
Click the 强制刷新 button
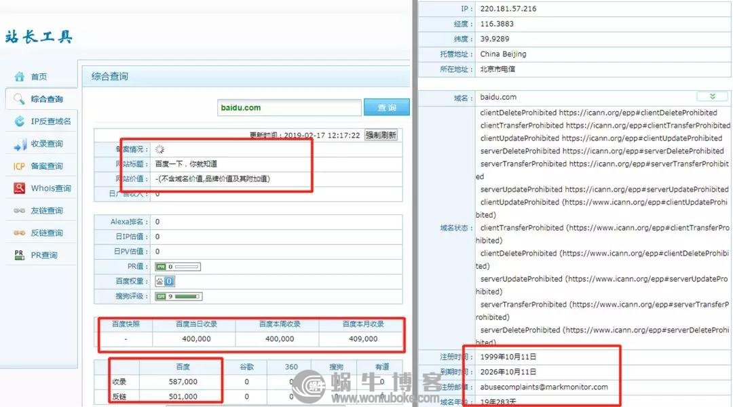(381, 135)
